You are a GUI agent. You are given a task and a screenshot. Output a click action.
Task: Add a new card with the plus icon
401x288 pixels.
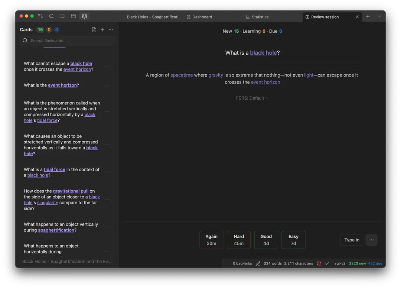pyautogui.click(x=102, y=30)
